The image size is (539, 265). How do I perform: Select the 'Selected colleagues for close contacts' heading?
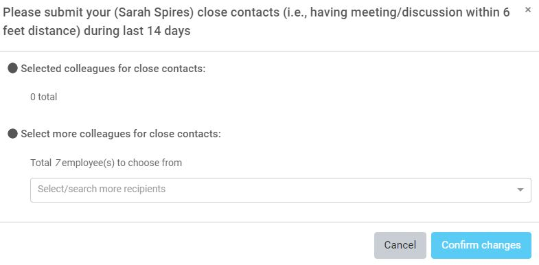(x=113, y=69)
